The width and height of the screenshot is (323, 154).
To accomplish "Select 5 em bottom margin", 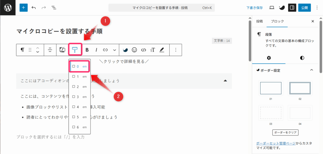I will (79, 117).
